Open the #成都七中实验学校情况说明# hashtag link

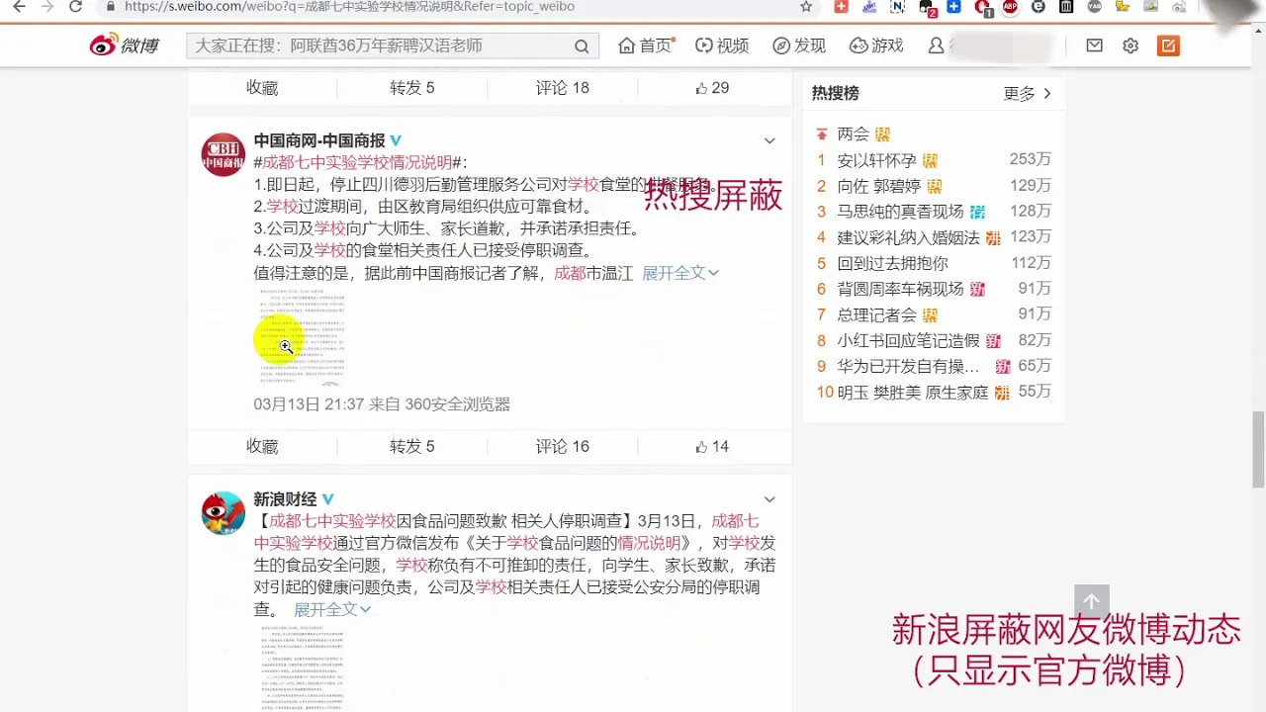[x=360, y=162]
